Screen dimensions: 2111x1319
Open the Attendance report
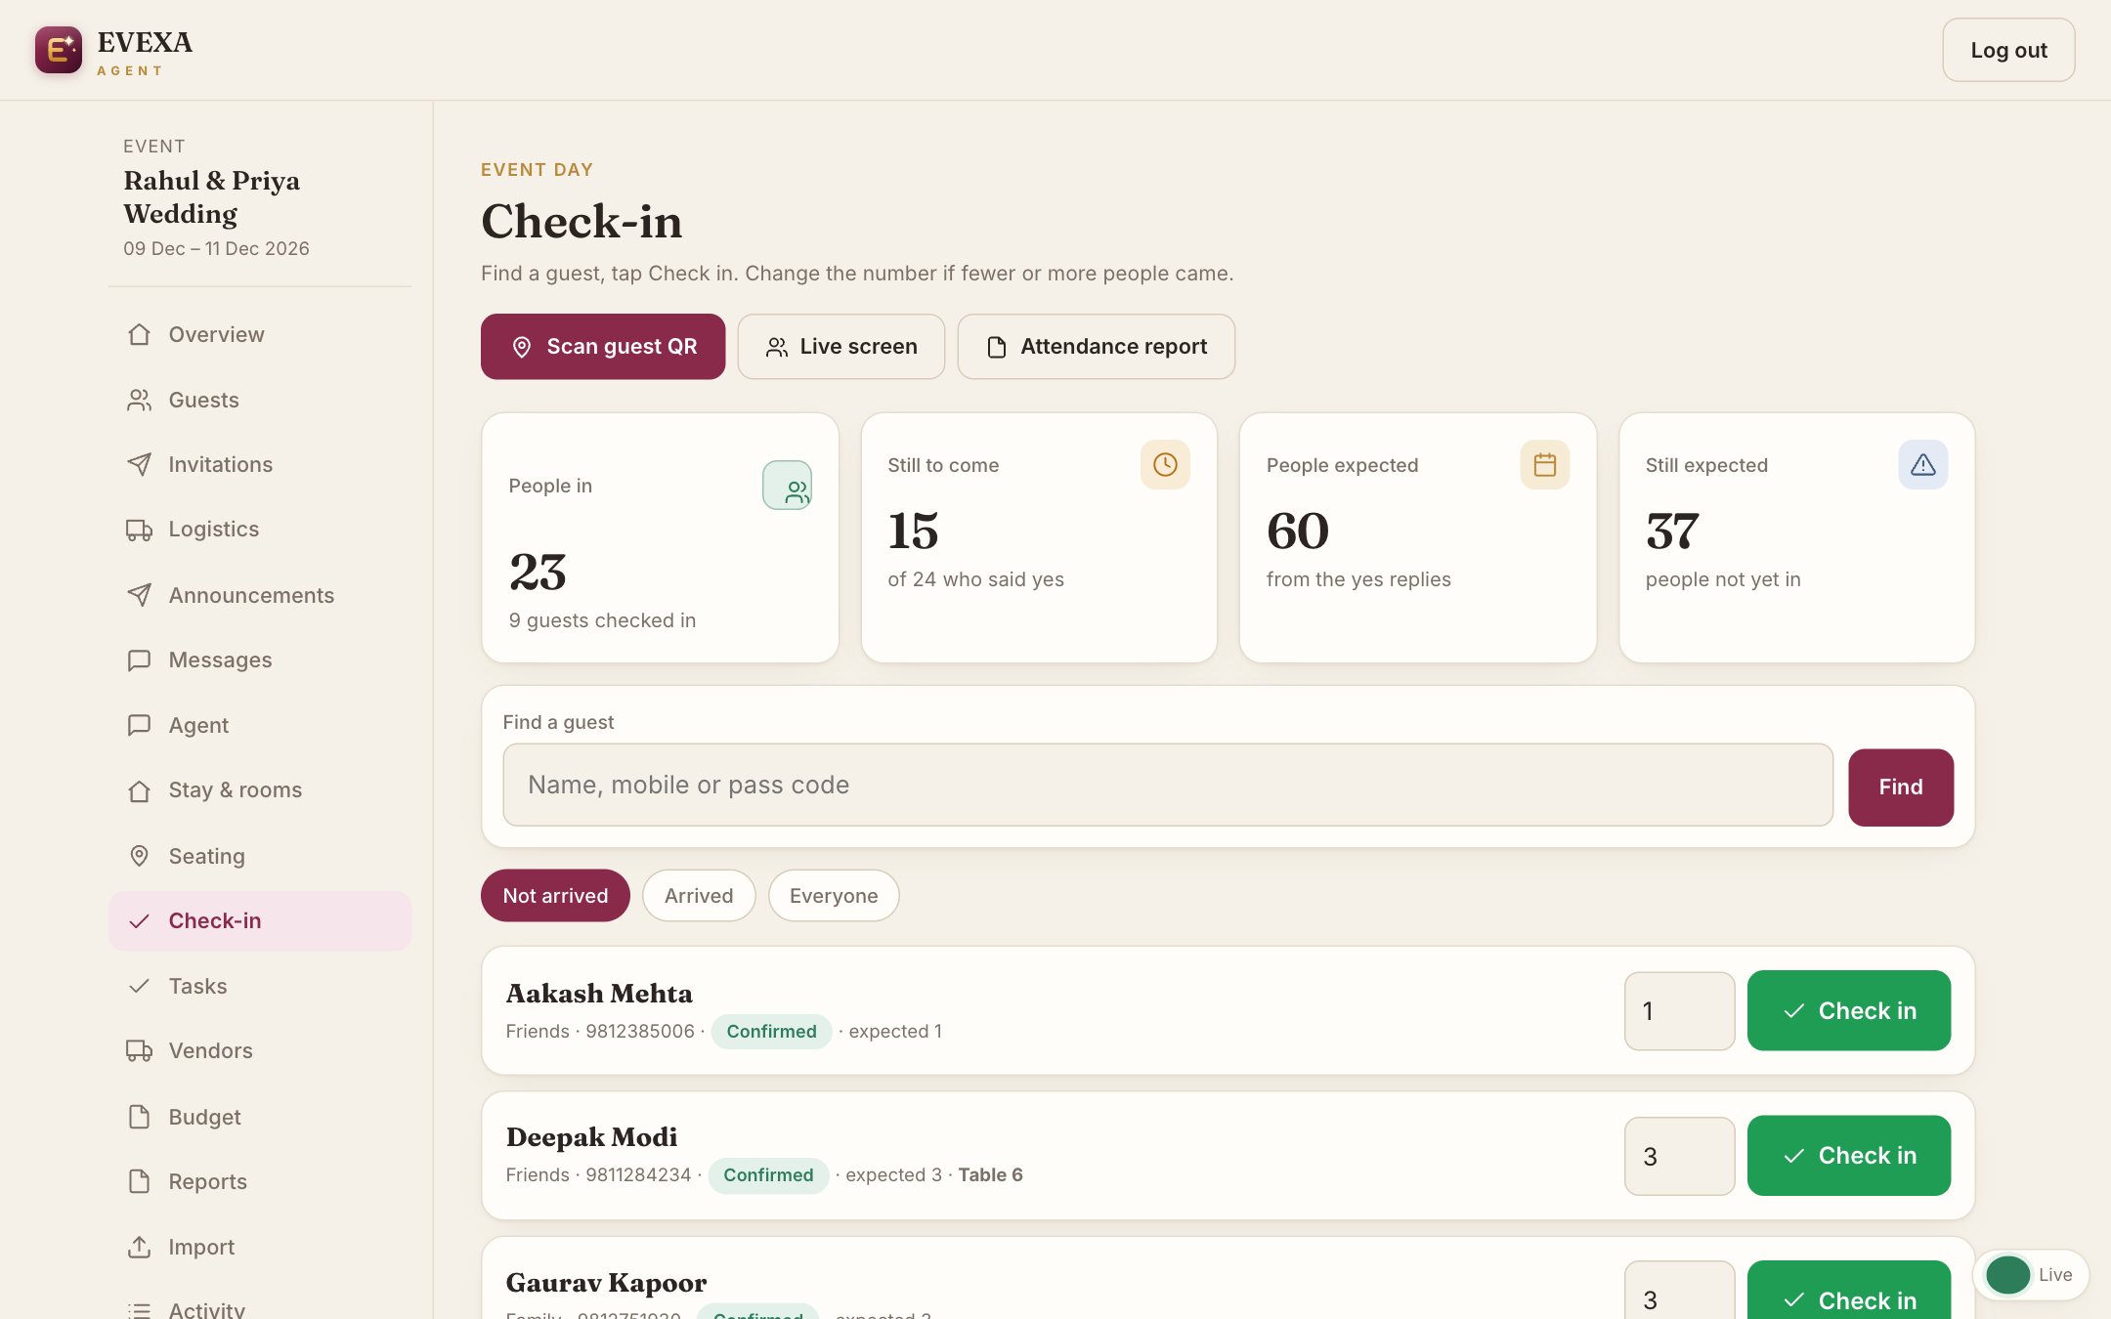point(1097,347)
